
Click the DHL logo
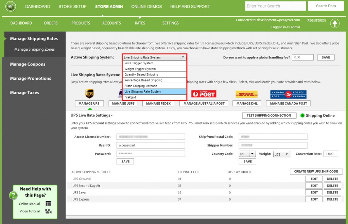[x=247, y=94]
